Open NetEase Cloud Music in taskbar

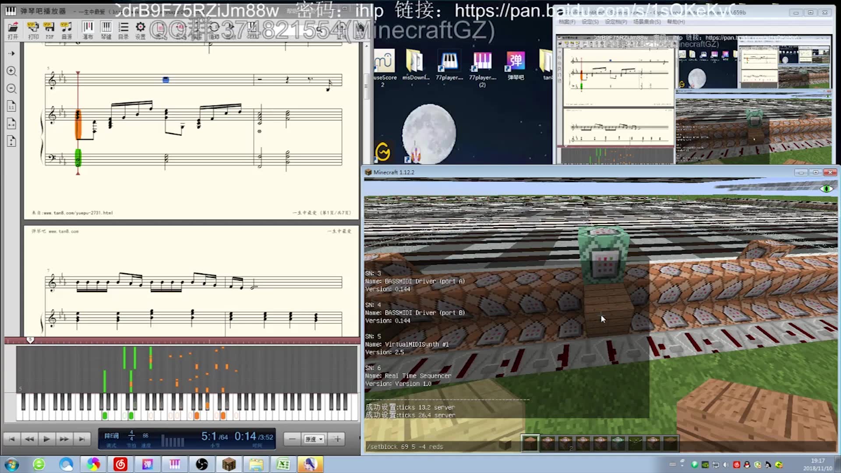[x=120, y=464]
